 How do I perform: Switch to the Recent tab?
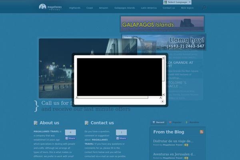(x=158, y=122)
